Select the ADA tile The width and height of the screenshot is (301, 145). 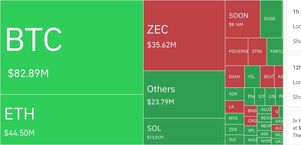tap(234, 94)
